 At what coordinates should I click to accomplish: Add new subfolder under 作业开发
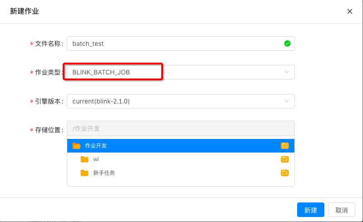(285, 146)
